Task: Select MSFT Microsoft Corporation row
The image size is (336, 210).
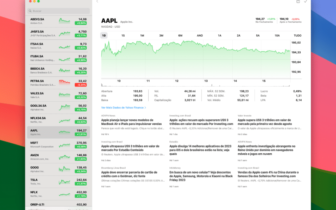Action: [x=58, y=144]
